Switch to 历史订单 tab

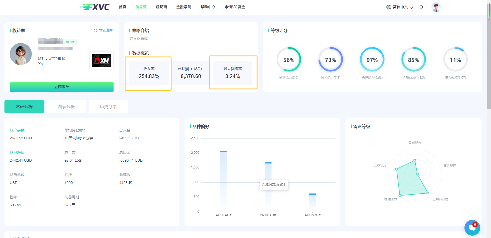tap(108, 107)
